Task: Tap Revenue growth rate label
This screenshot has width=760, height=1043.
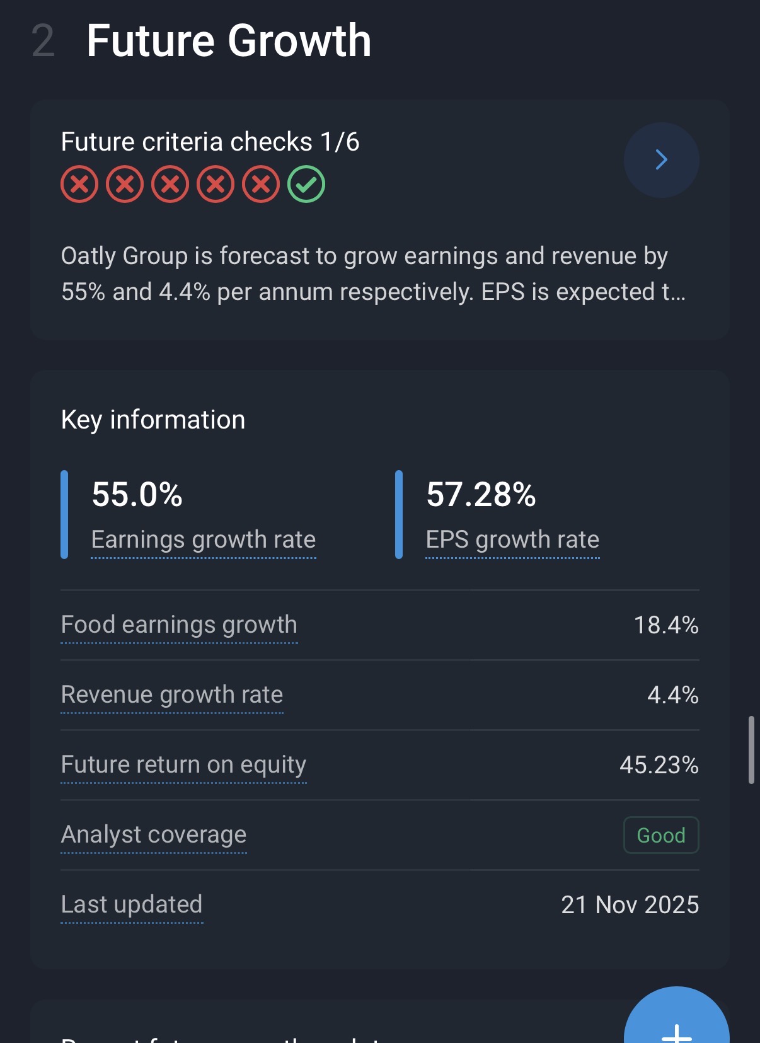Action: [x=172, y=695]
